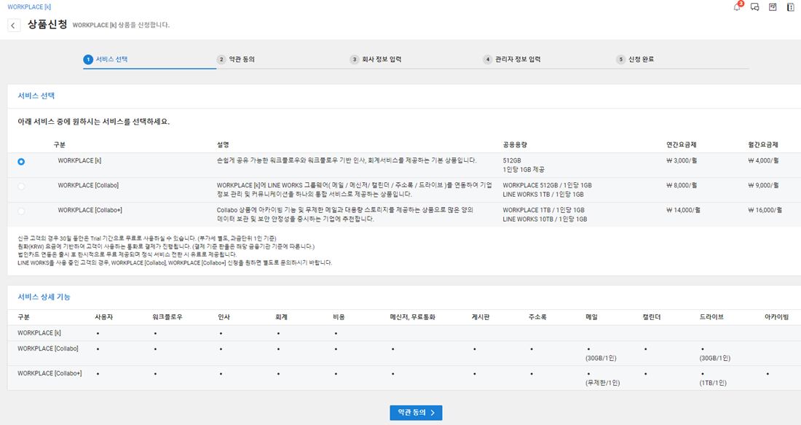Go to step 4 관리자 정보 입력 tab
The height and width of the screenshot is (425, 801).
[x=512, y=59]
